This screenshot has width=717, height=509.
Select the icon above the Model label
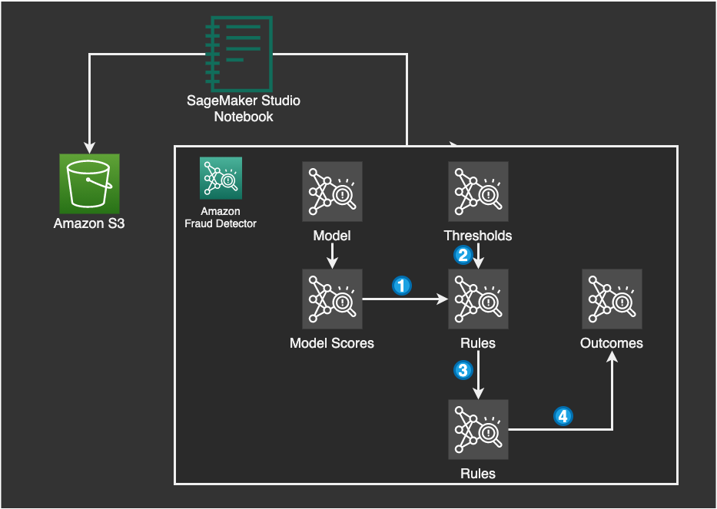(x=333, y=191)
